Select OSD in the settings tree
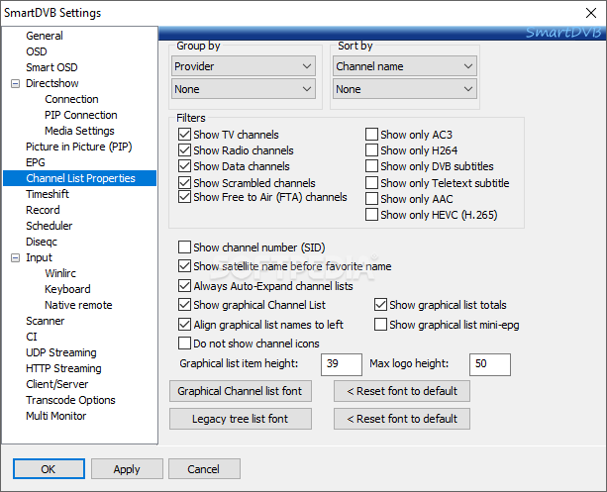Image resolution: width=607 pixels, height=492 pixels. click(37, 51)
